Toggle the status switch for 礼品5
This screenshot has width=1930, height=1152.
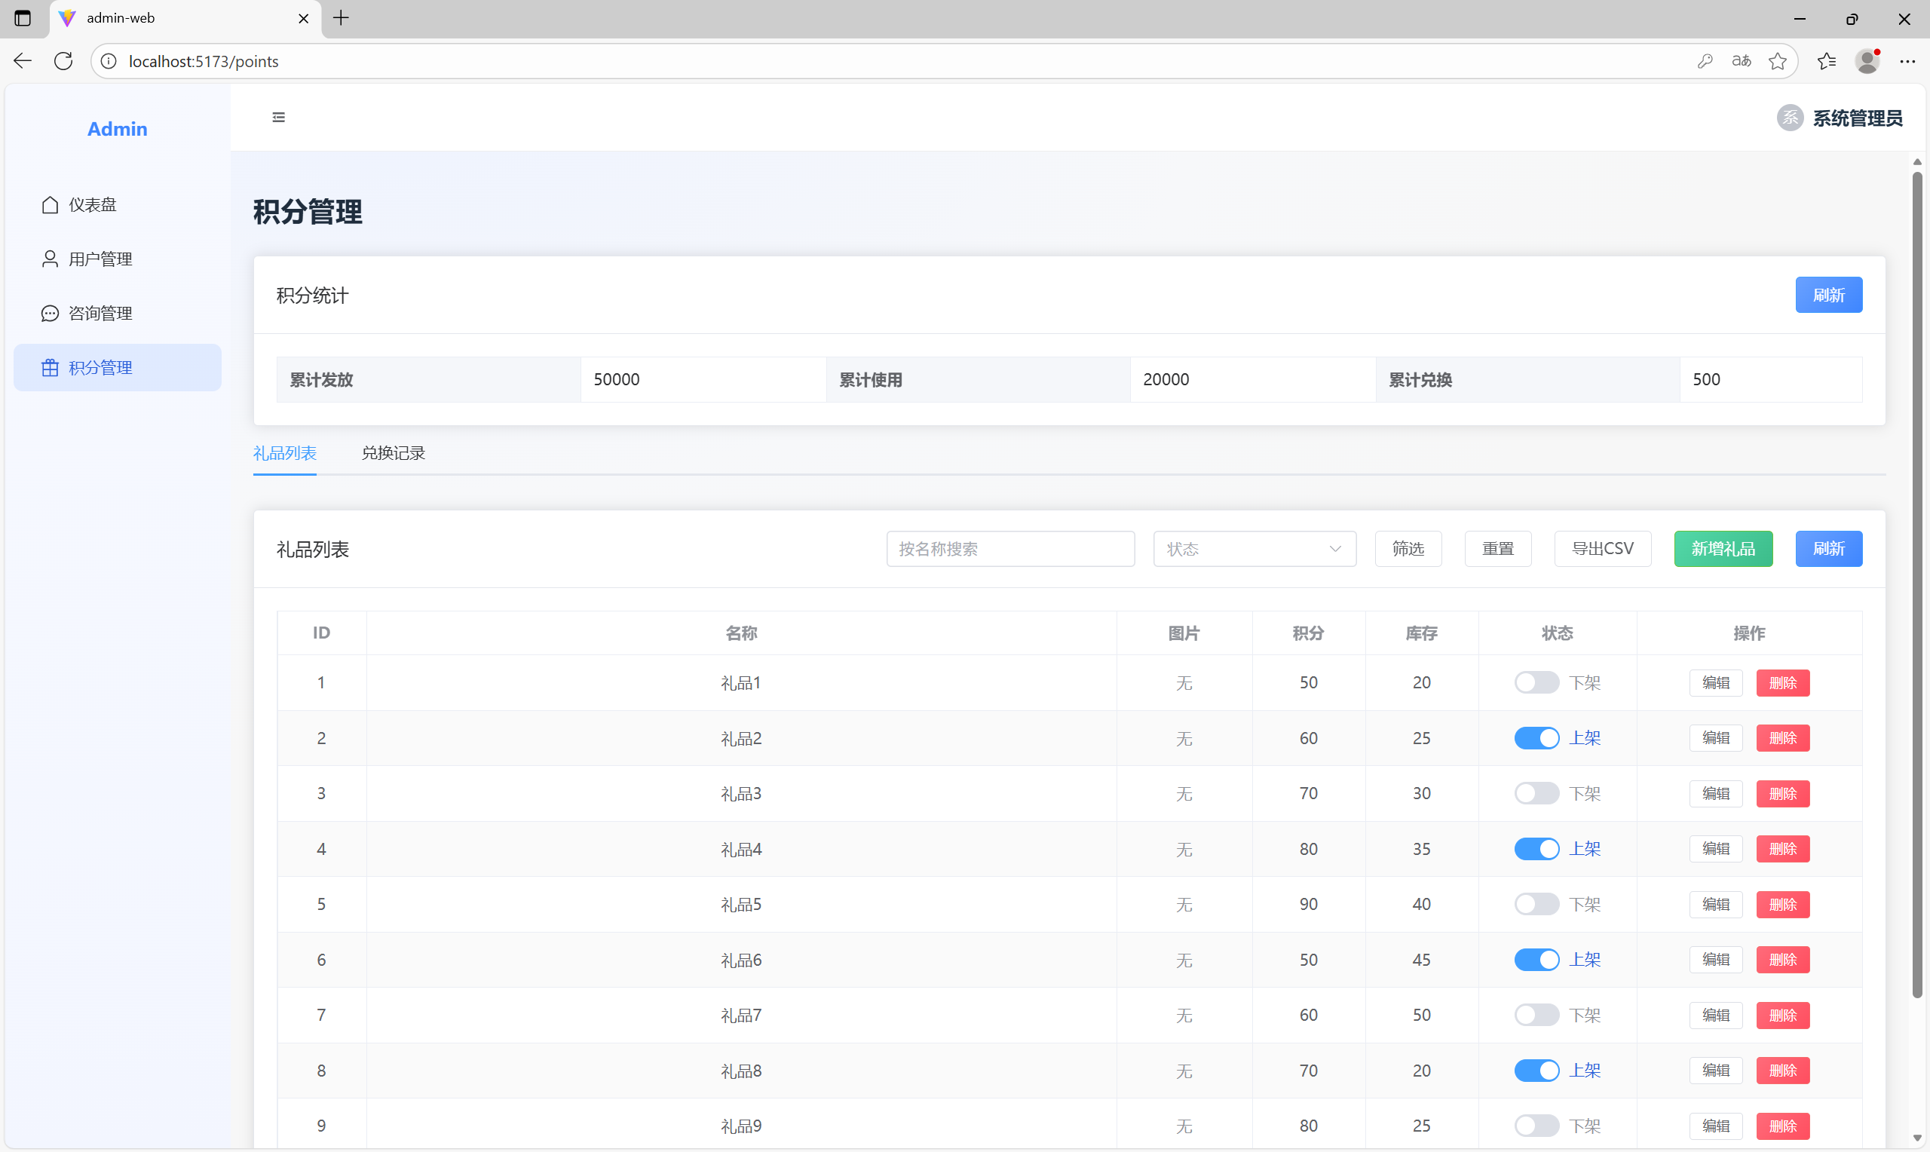[x=1536, y=905]
